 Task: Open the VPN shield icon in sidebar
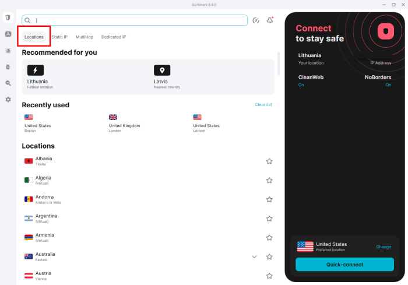click(8, 17)
